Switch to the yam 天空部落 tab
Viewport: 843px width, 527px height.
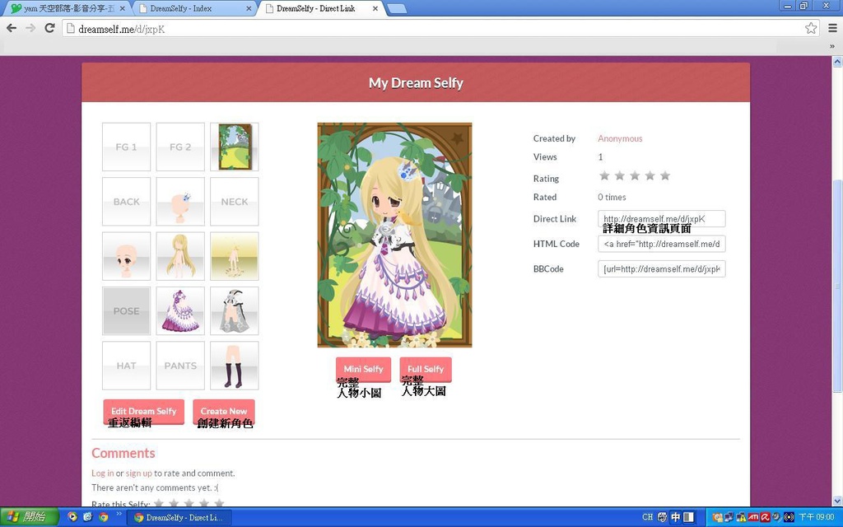pyautogui.click(x=66, y=8)
